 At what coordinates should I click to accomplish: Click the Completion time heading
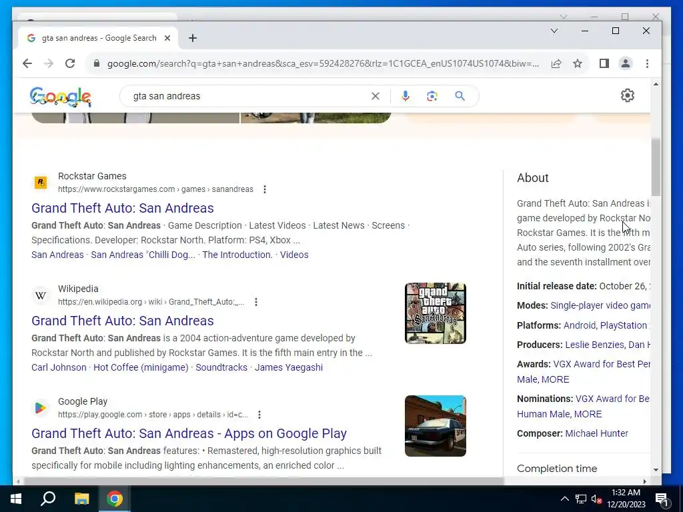(x=557, y=469)
